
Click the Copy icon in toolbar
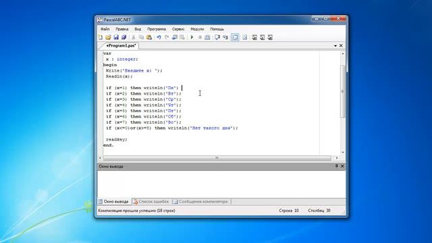click(x=141, y=37)
